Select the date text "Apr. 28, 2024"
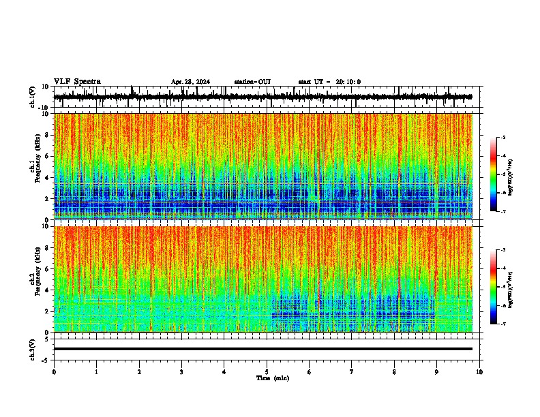 [x=190, y=82]
